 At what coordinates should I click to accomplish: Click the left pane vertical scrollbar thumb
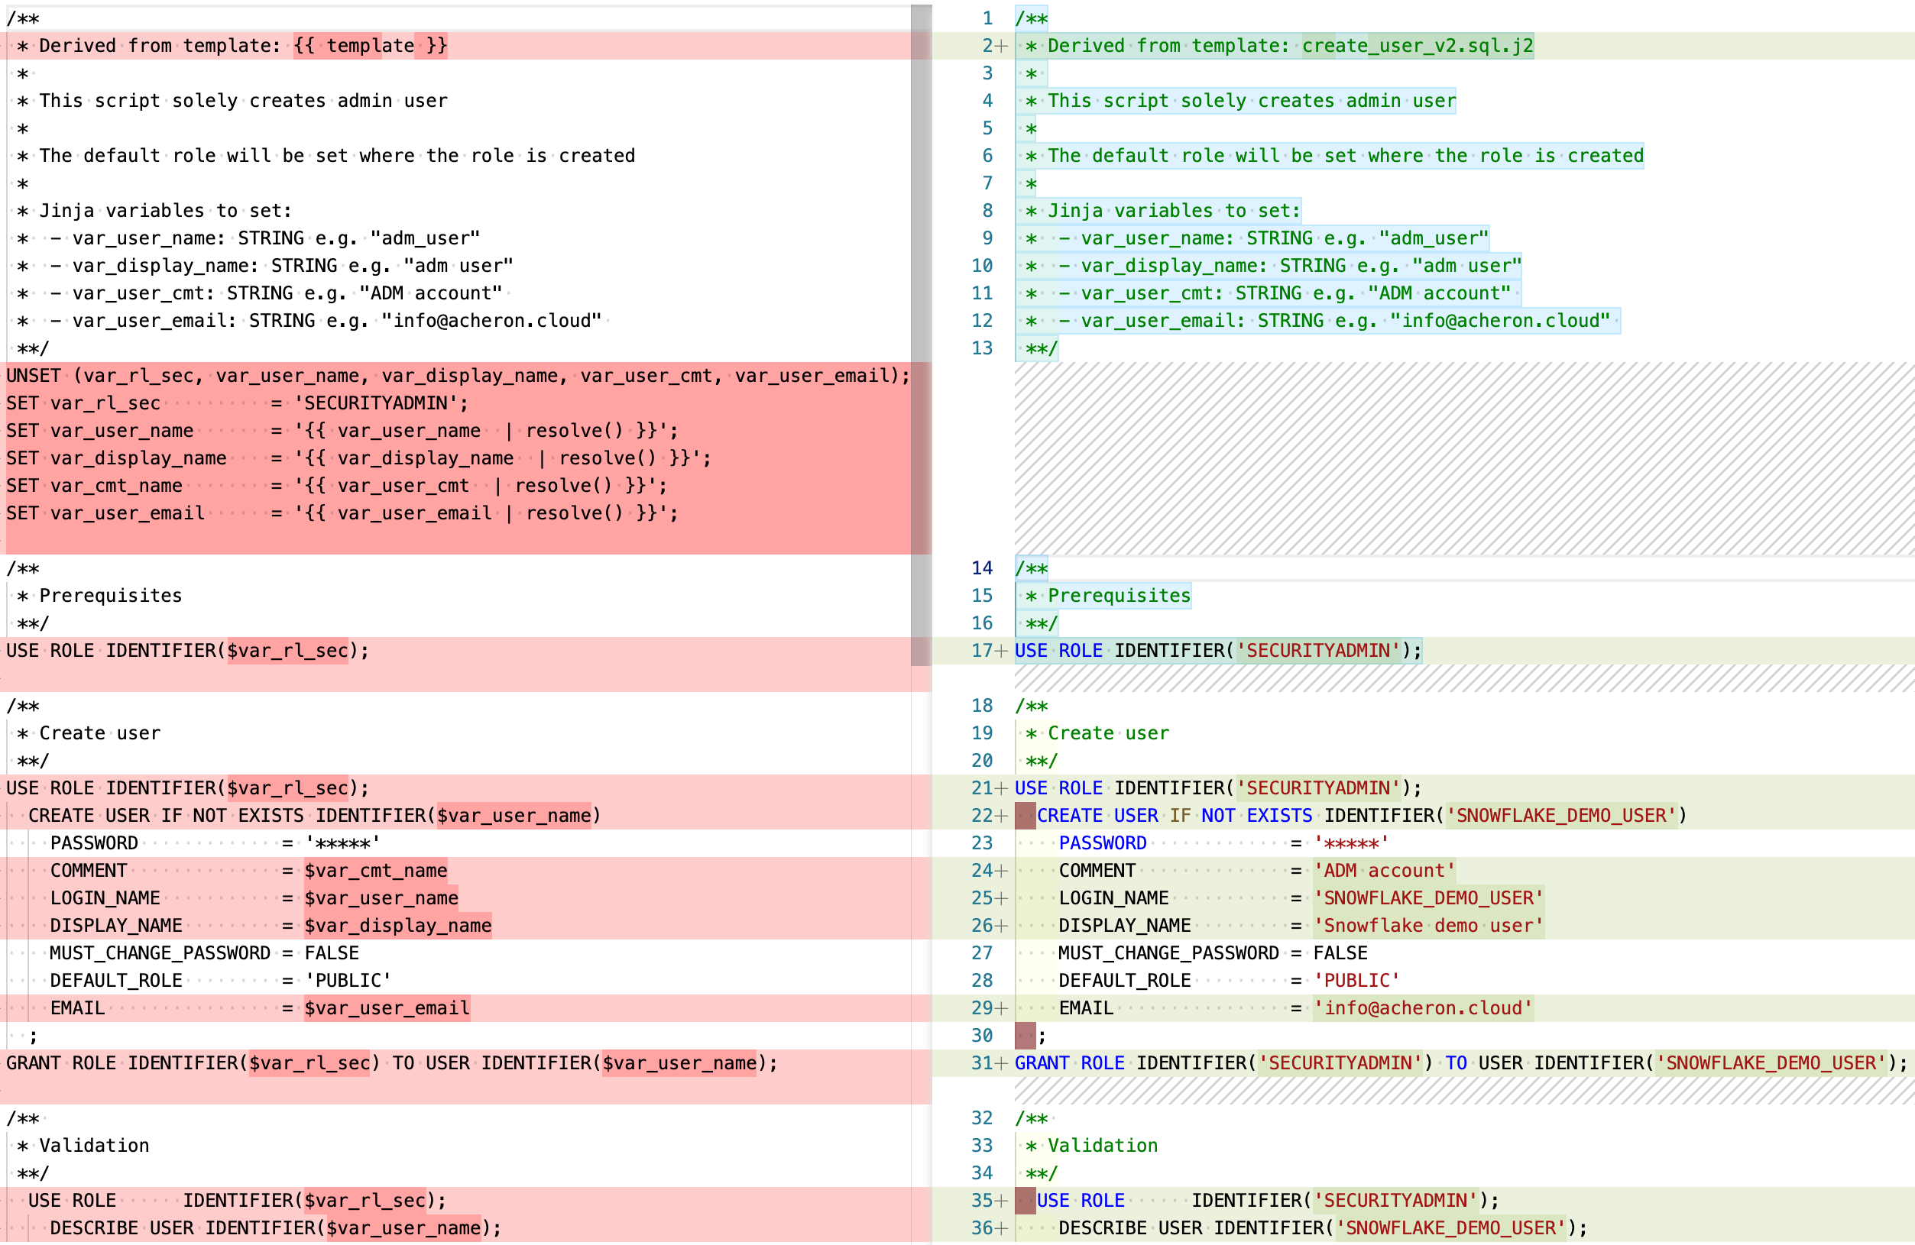coord(922,335)
